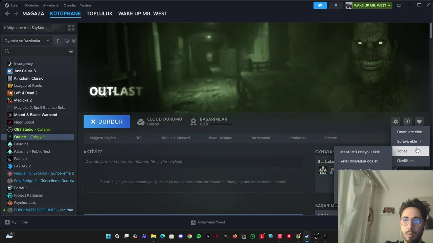Viewport: 433px width, 243px height.
Task: Open the Topluluk Merkezi link
Action: click(x=176, y=138)
